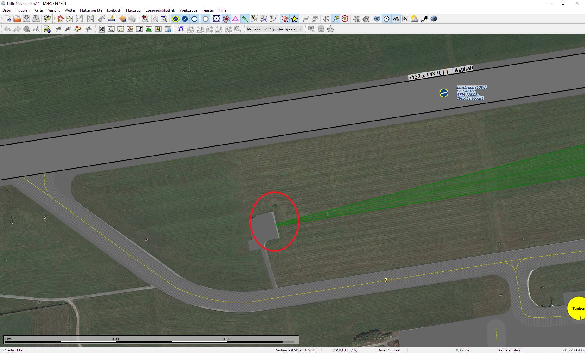Image resolution: width=585 pixels, height=353 pixels.
Task: Open the Mercator projection dropdown
Action: (x=256, y=29)
